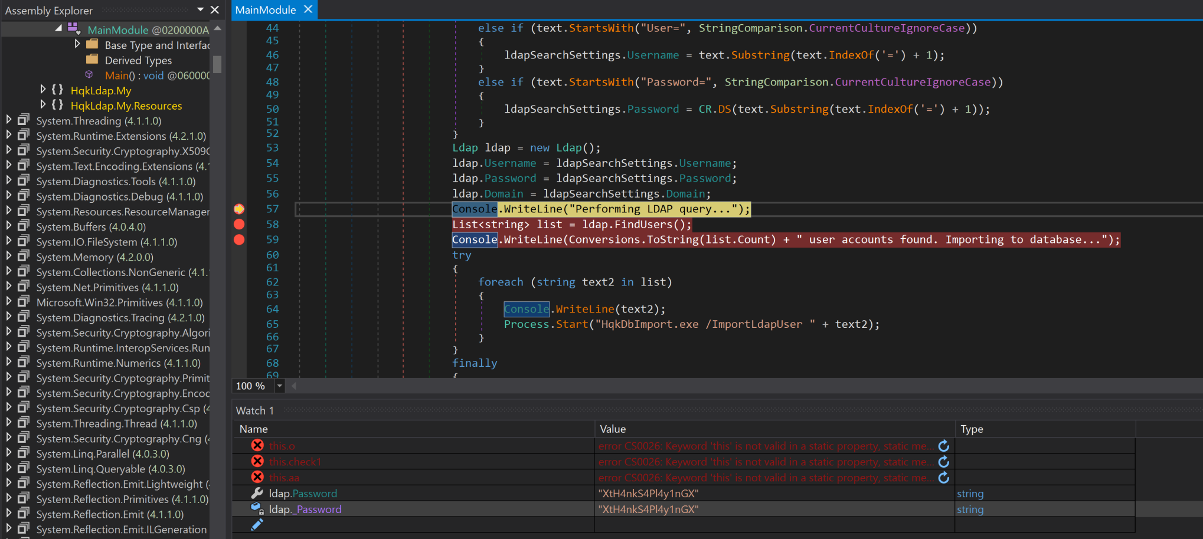This screenshot has width=1203, height=539.
Task: Open the 100 % zoom dropdown
Action: (x=280, y=386)
